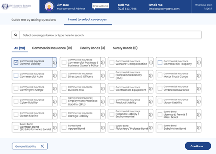The width and height of the screenshot is (216, 154).
Task: Focus the coverage search field
Action: click(x=111, y=35)
